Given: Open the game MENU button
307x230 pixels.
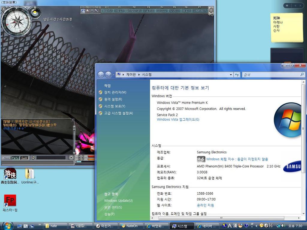Looking at the screenshot, I should pos(107,11).
